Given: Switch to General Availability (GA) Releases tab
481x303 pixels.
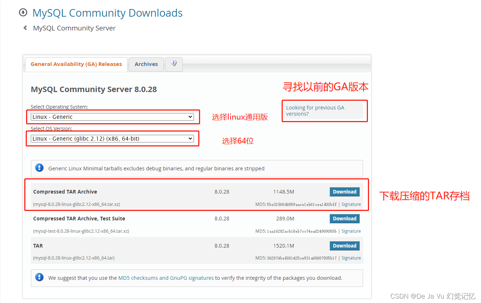Looking at the screenshot, I should tap(76, 64).
